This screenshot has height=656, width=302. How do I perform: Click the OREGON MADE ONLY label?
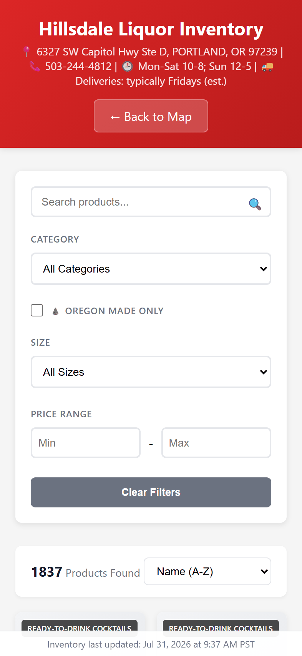(114, 311)
